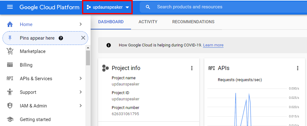Click the Project name value updaunspeaker

[x=126, y=84]
